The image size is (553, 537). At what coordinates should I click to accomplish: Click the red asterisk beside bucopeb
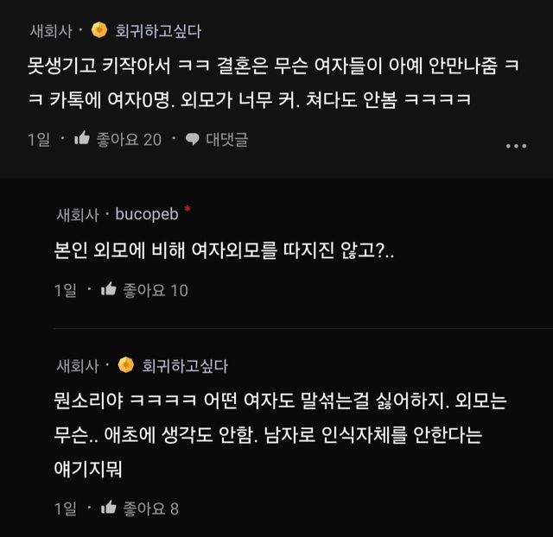(188, 211)
